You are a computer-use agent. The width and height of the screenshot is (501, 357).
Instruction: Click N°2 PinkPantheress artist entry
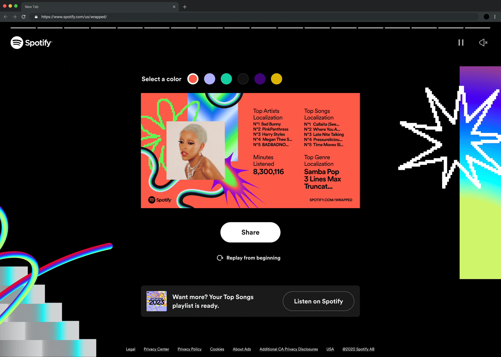point(271,129)
